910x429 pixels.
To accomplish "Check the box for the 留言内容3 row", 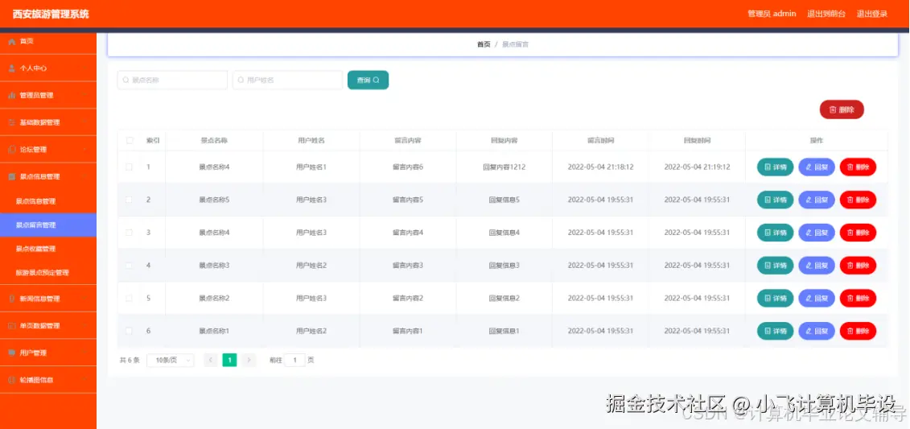I will pyautogui.click(x=130, y=266).
